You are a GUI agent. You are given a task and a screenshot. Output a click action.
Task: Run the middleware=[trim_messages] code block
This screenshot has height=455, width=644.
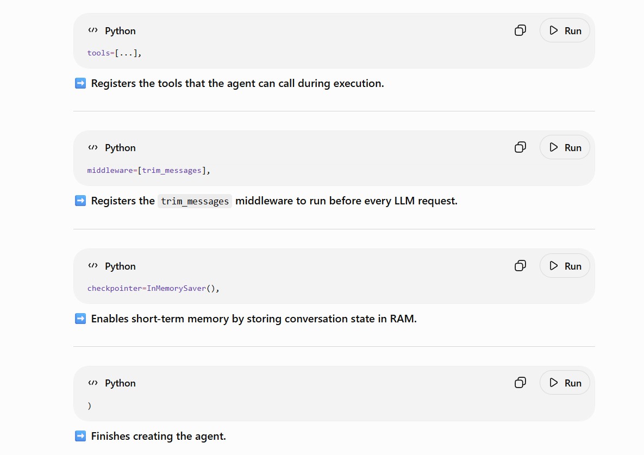[x=565, y=147]
